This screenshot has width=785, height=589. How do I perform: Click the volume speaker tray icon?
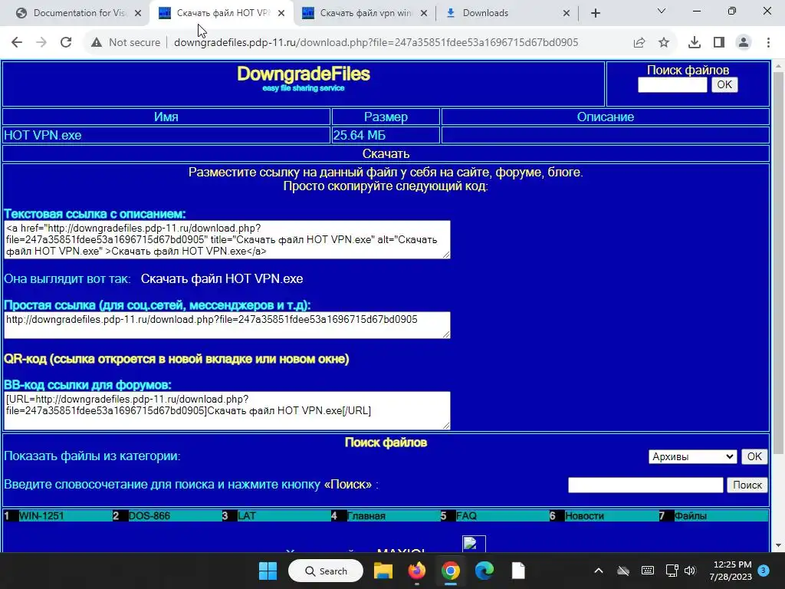(x=691, y=571)
